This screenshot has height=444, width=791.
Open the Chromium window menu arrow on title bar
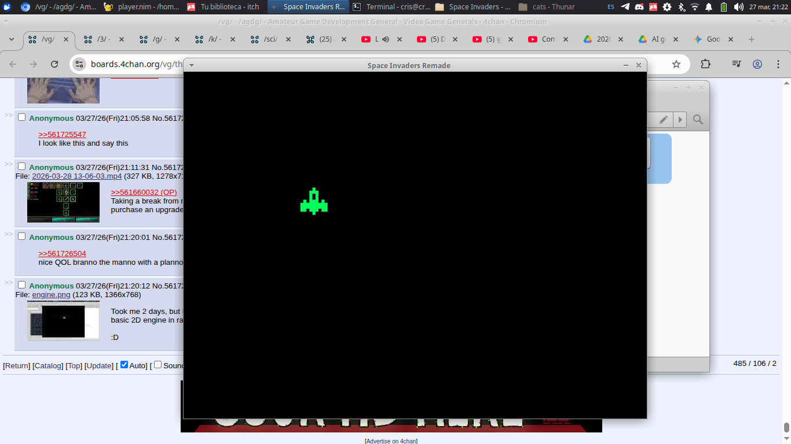5,21
